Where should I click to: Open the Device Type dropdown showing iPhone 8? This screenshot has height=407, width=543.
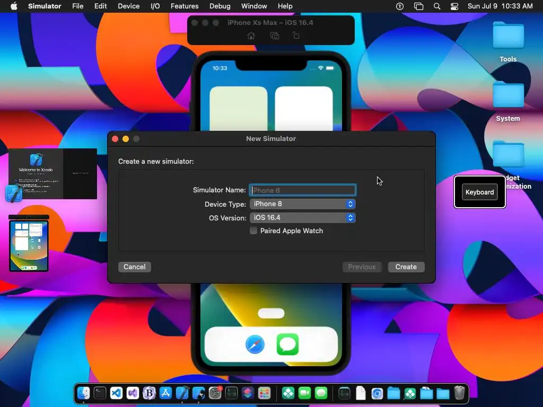point(303,204)
